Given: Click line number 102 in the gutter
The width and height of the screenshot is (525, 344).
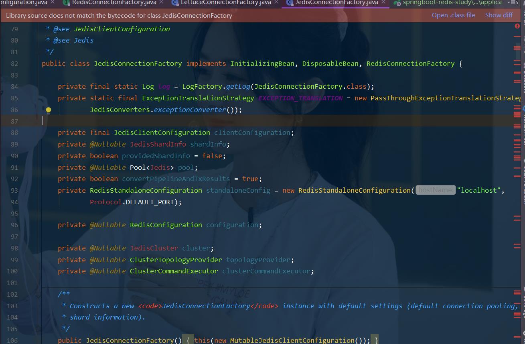Looking at the screenshot, I should pyautogui.click(x=12, y=294).
